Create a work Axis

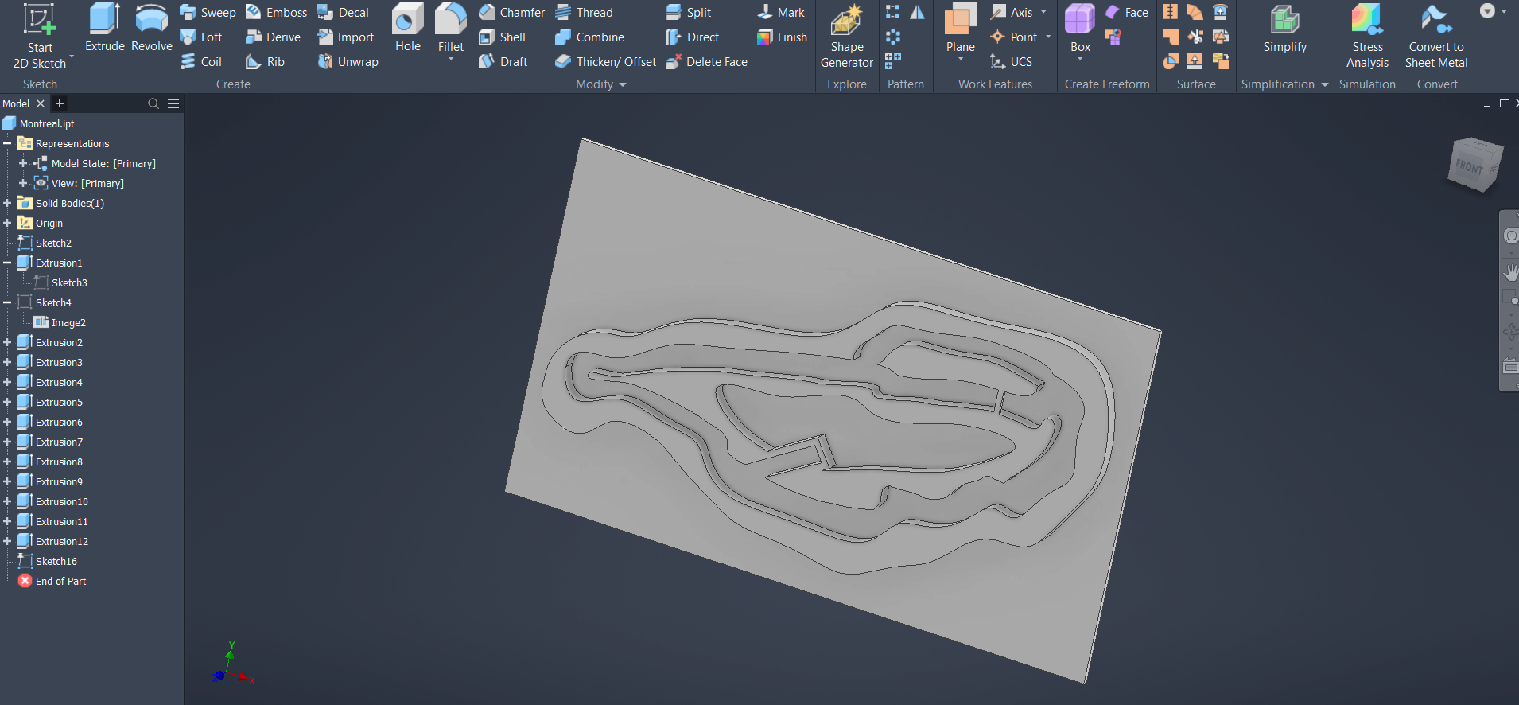tap(1011, 13)
